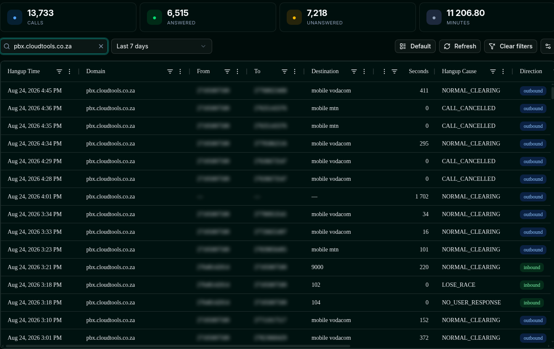Open the Domain column filter icon
554x349 pixels.
170,71
